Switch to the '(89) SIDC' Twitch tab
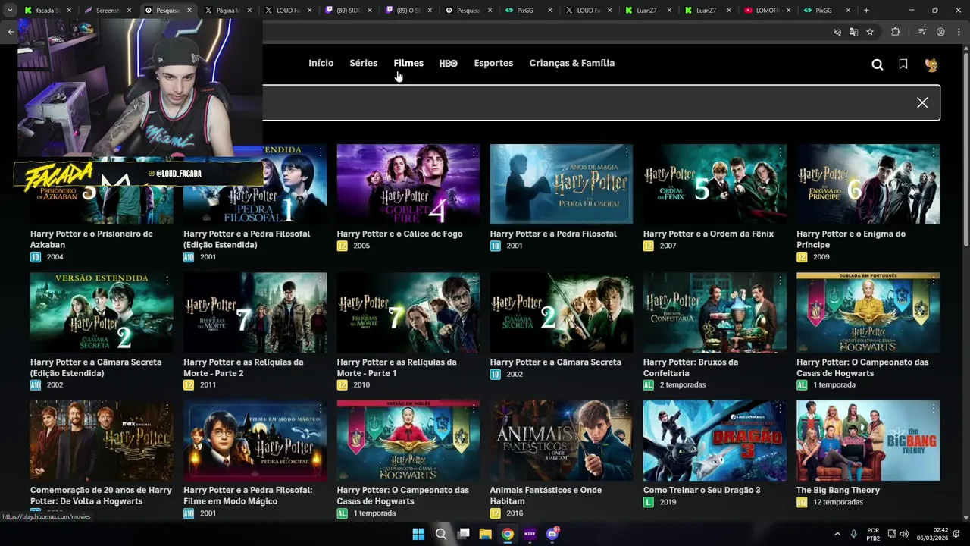 (x=347, y=11)
